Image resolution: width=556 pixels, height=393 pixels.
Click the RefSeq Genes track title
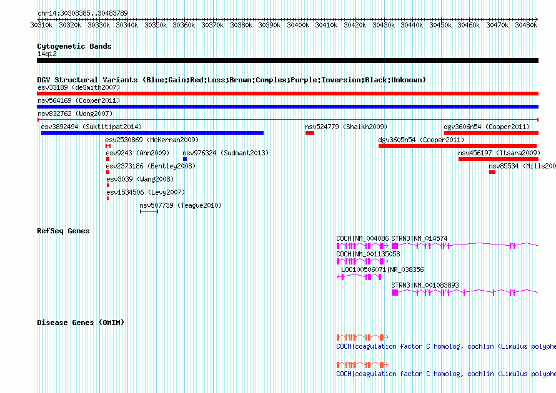(63, 231)
